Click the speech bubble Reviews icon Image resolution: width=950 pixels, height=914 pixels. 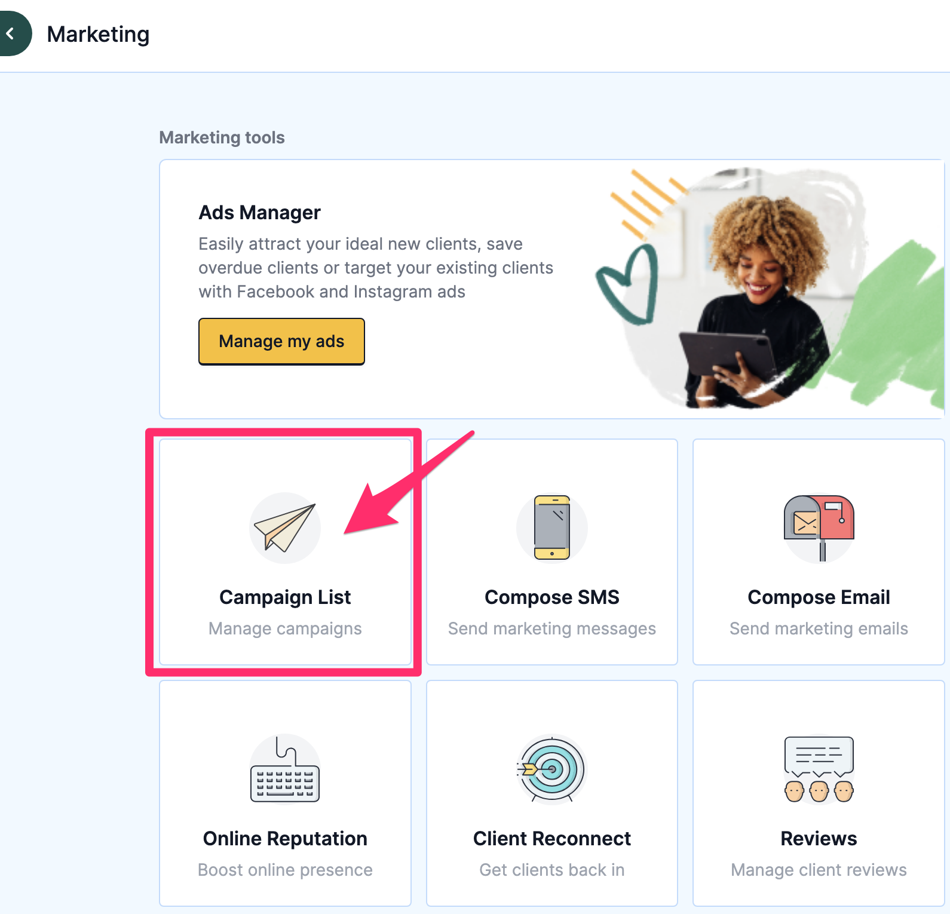click(819, 769)
